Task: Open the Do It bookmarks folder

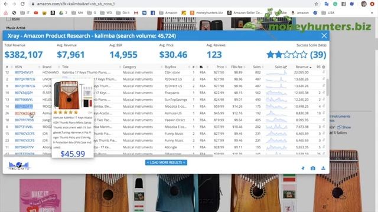Action: click(x=123, y=13)
